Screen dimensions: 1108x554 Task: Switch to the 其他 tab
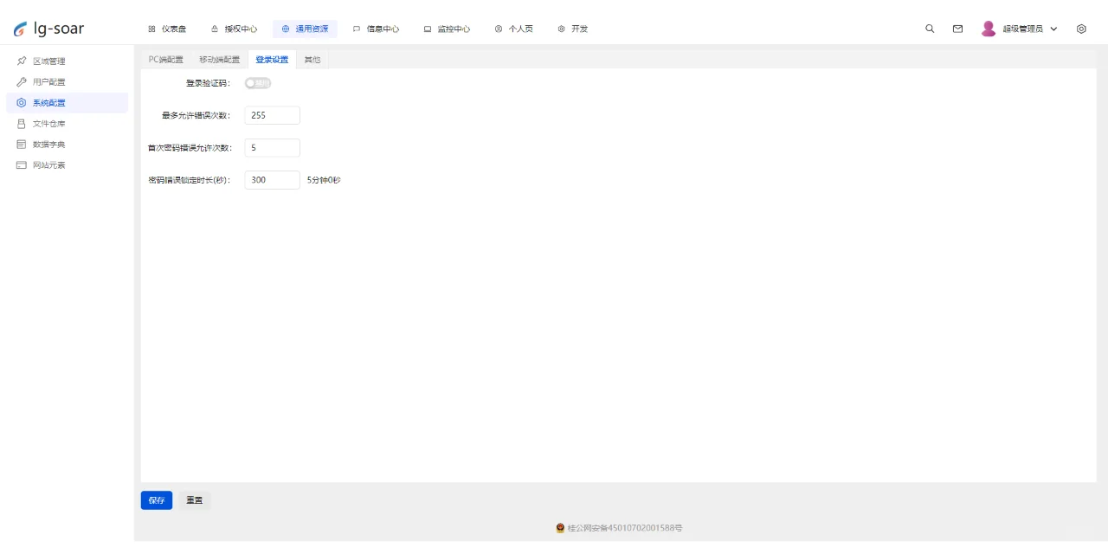(312, 60)
